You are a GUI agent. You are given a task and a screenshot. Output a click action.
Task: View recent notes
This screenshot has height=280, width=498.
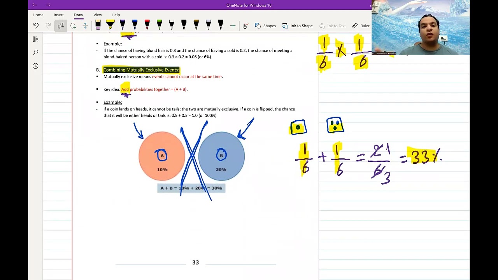tap(35, 66)
